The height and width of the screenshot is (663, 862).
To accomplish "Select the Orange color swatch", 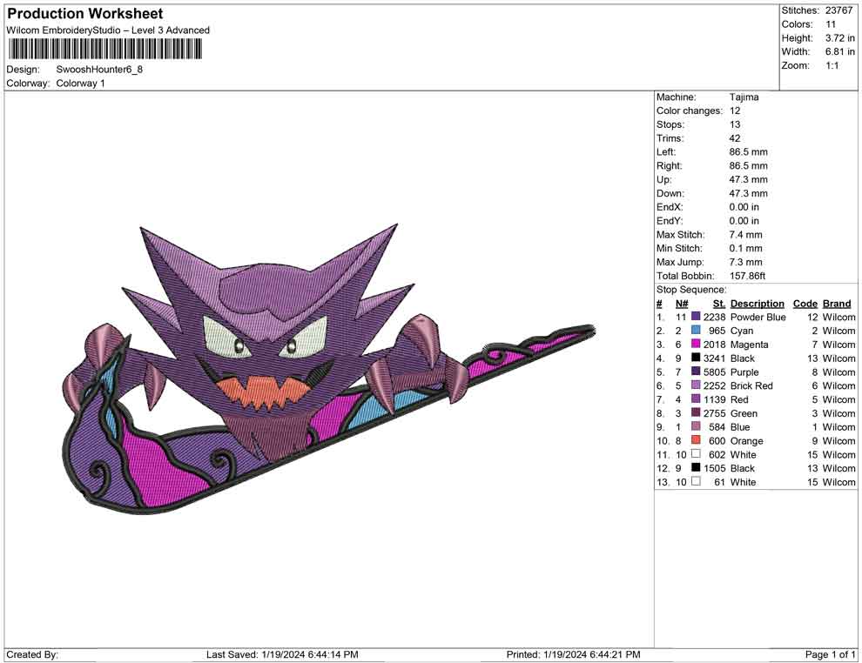I will 696,440.
